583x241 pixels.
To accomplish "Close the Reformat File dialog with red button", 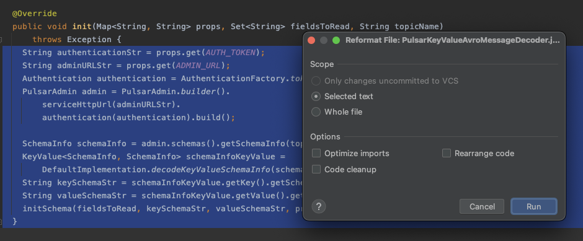I will click(x=311, y=40).
